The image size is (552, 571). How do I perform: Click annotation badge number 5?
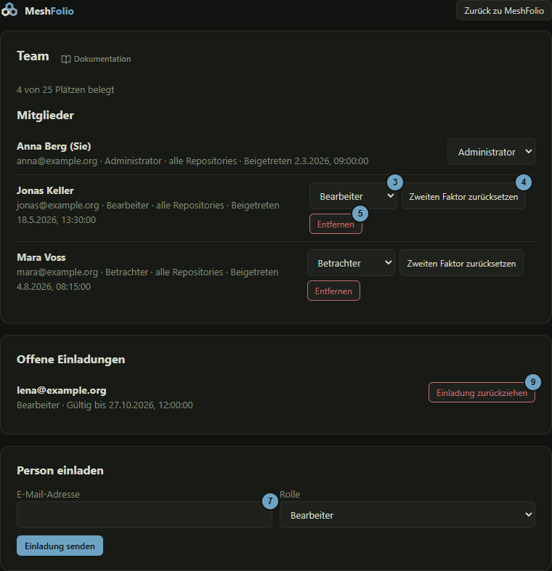360,214
